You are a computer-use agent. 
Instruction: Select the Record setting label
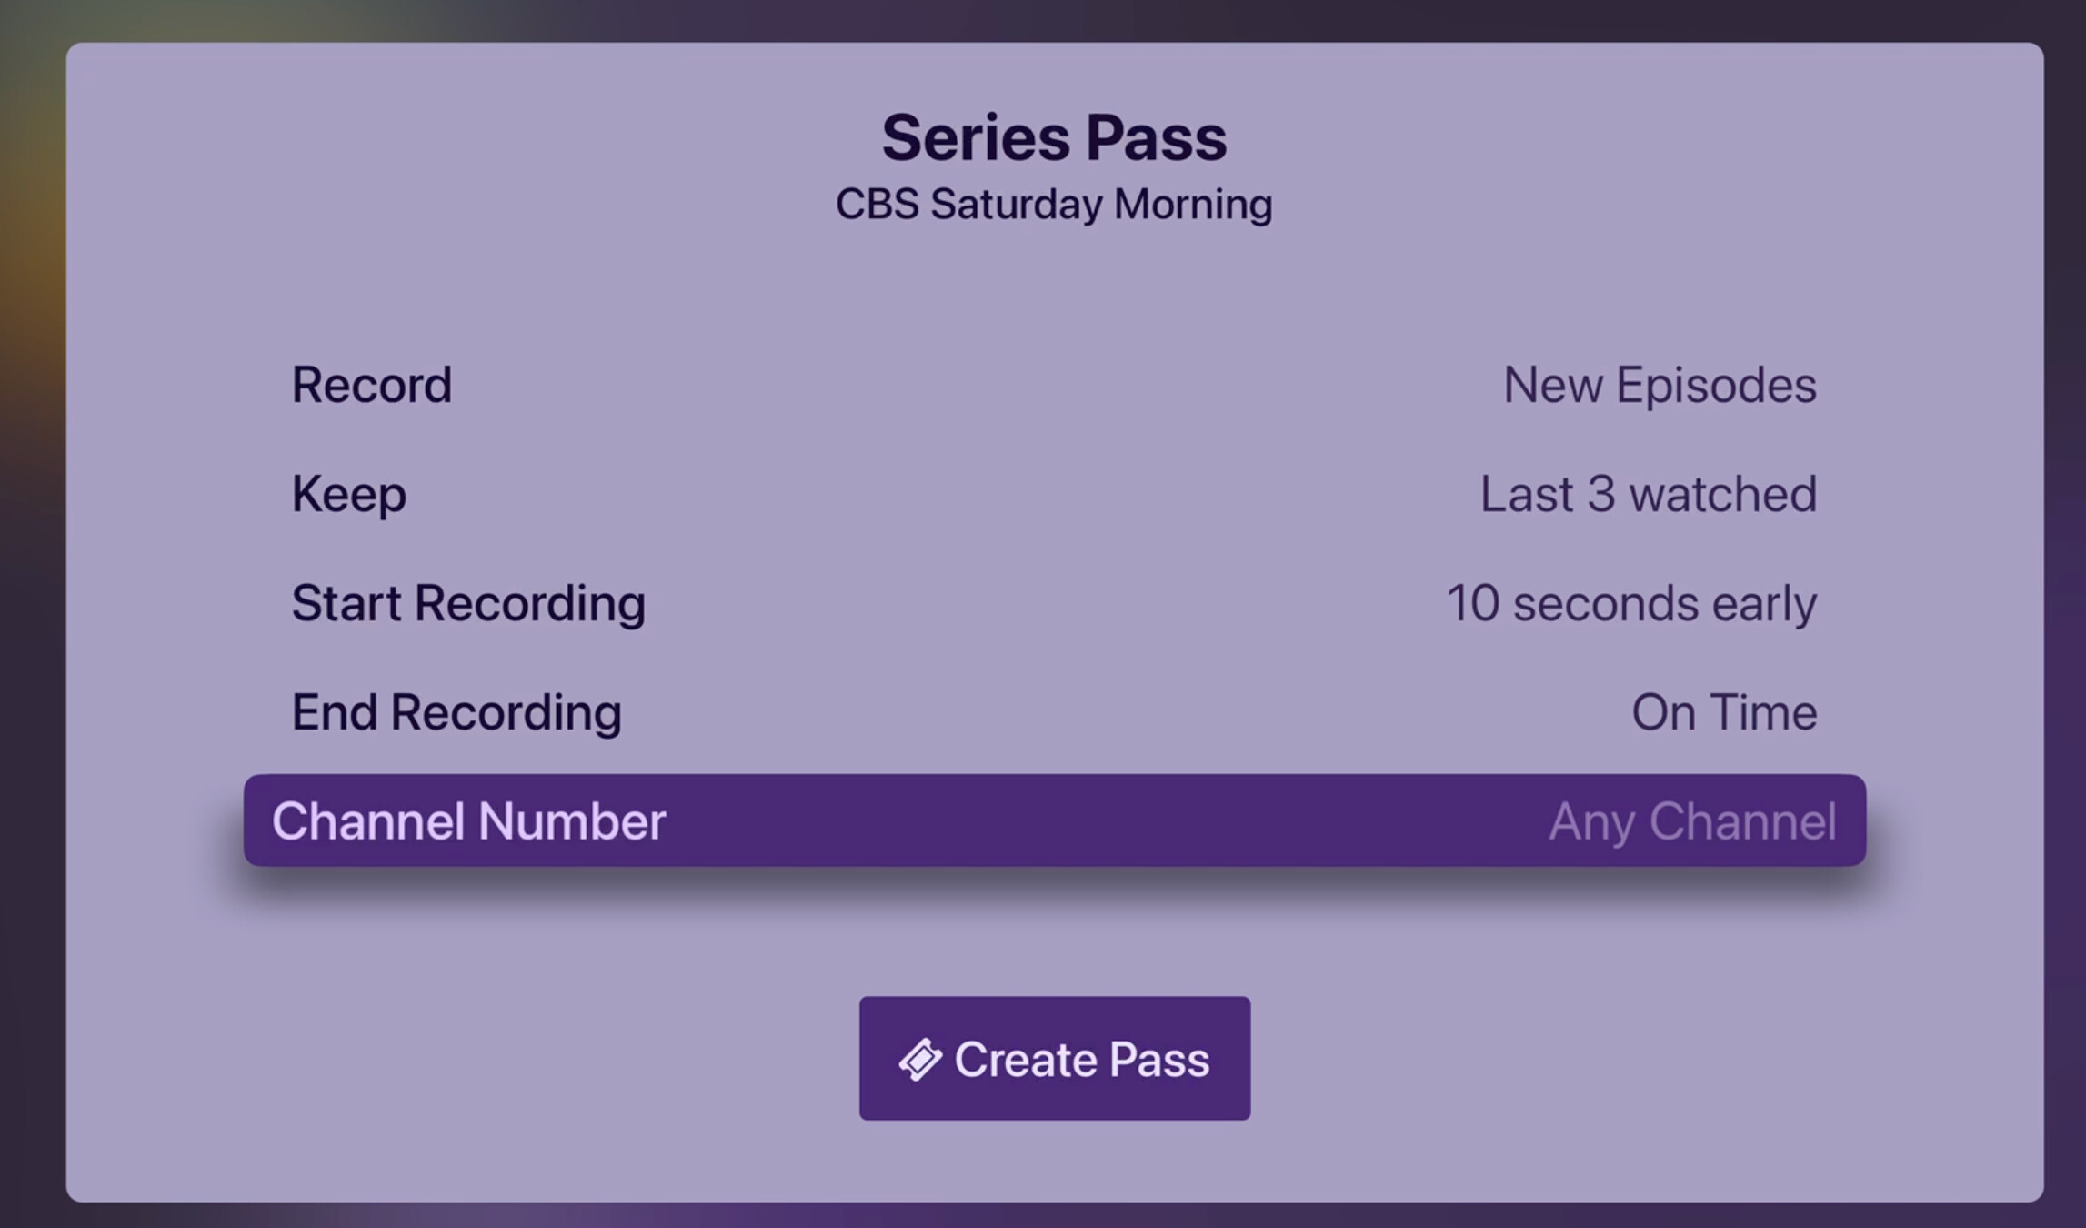pyautogui.click(x=371, y=385)
